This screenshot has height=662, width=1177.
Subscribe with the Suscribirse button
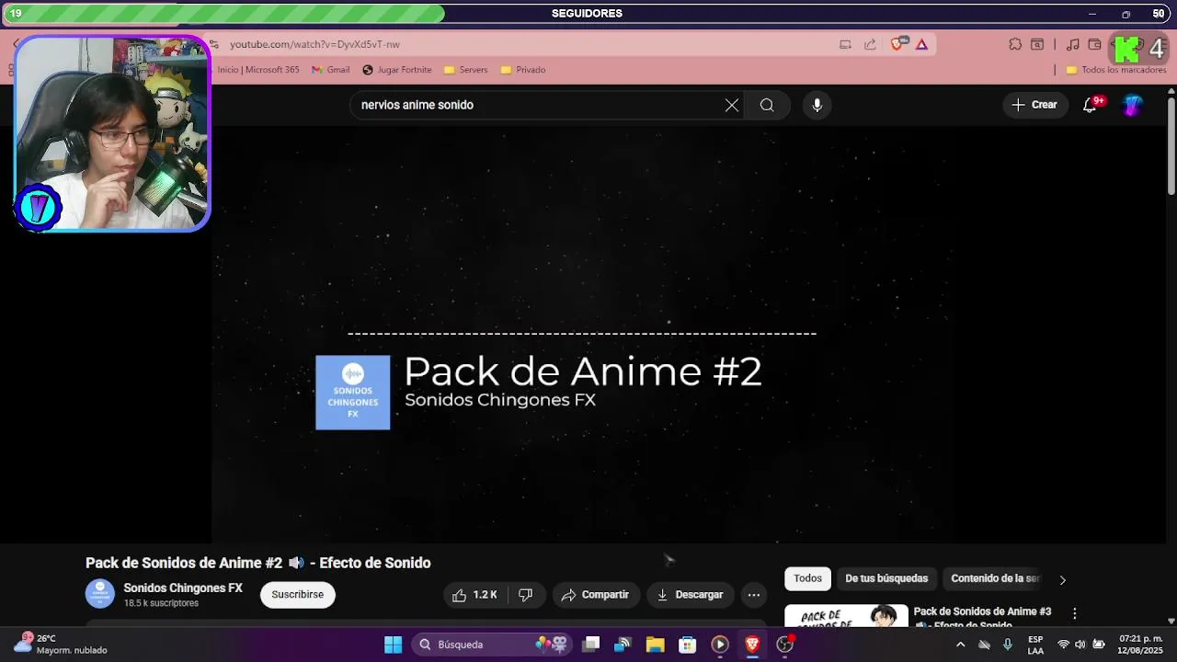(x=298, y=595)
